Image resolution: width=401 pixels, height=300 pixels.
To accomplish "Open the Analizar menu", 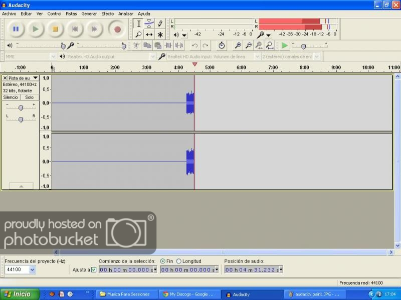I will point(126,14).
